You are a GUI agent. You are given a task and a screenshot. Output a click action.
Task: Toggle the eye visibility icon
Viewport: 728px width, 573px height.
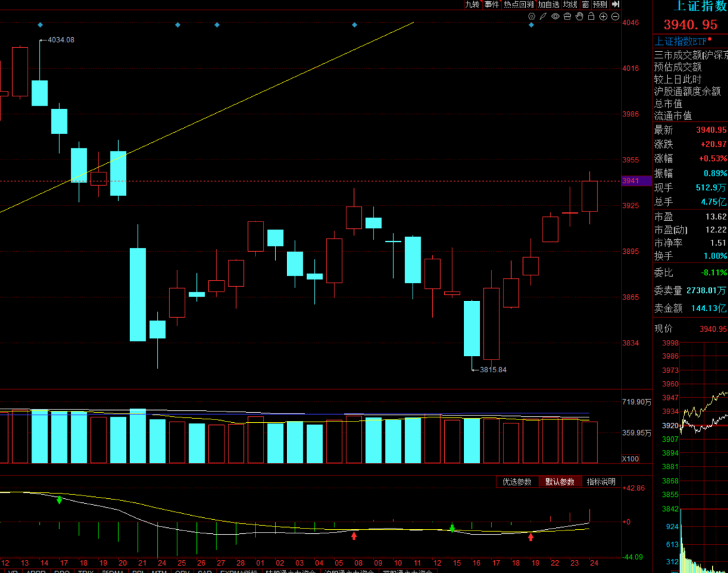coord(555,16)
